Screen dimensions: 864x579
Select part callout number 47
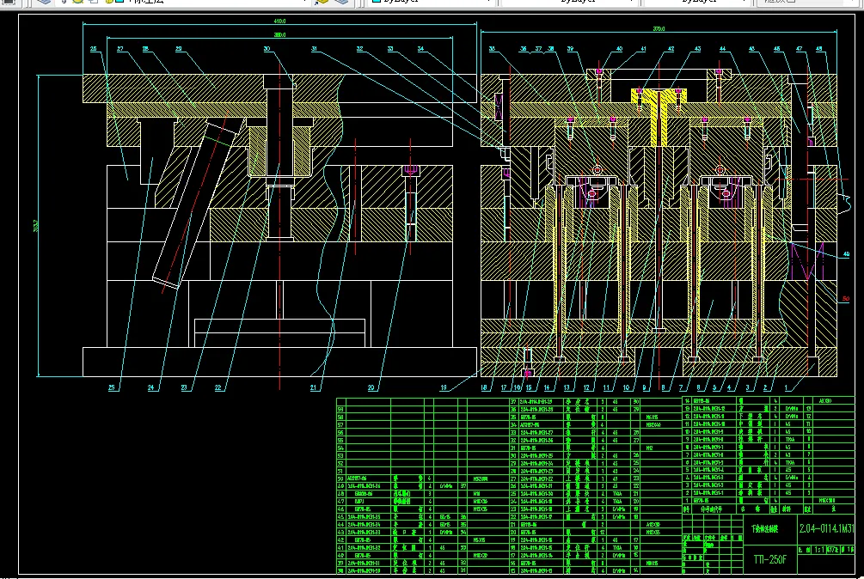(x=800, y=49)
